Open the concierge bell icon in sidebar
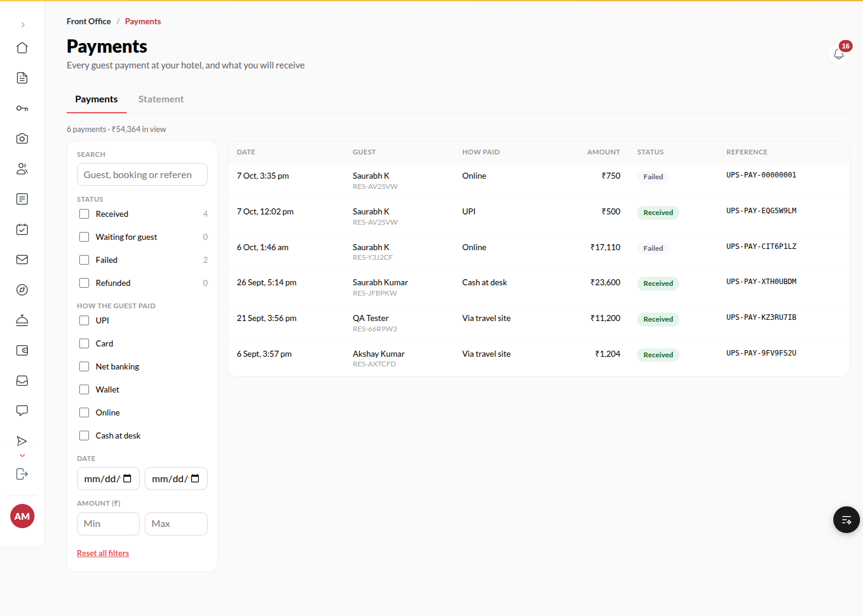The width and height of the screenshot is (863, 616). pyautogui.click(x=22, y=320)
